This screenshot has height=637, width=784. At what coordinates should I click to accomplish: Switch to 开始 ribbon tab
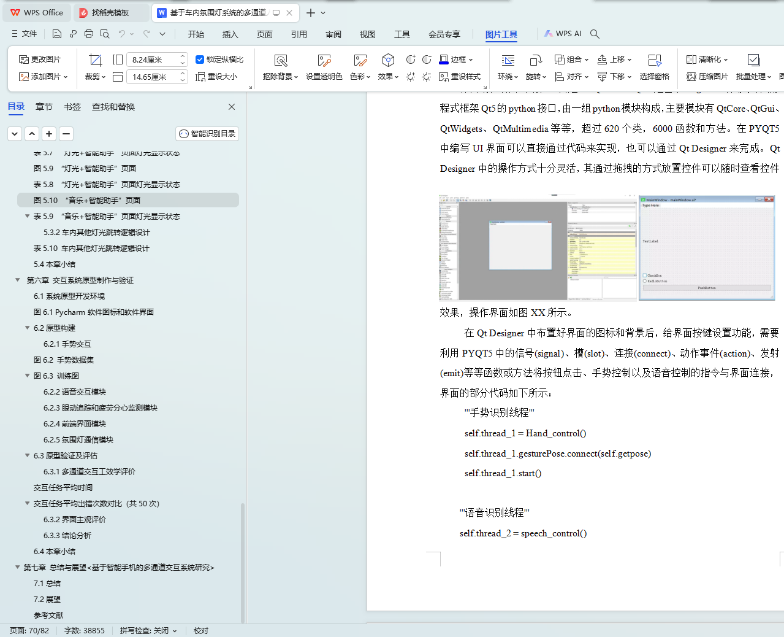click(196, 34)
